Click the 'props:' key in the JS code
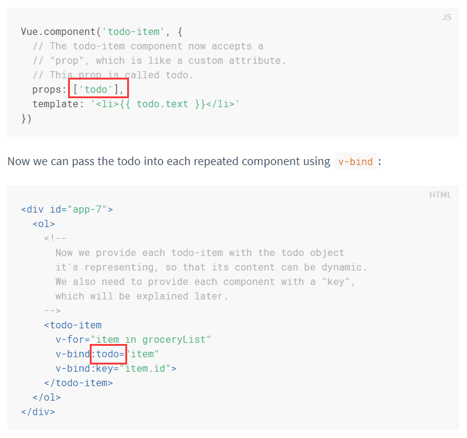 click(49, 89)
